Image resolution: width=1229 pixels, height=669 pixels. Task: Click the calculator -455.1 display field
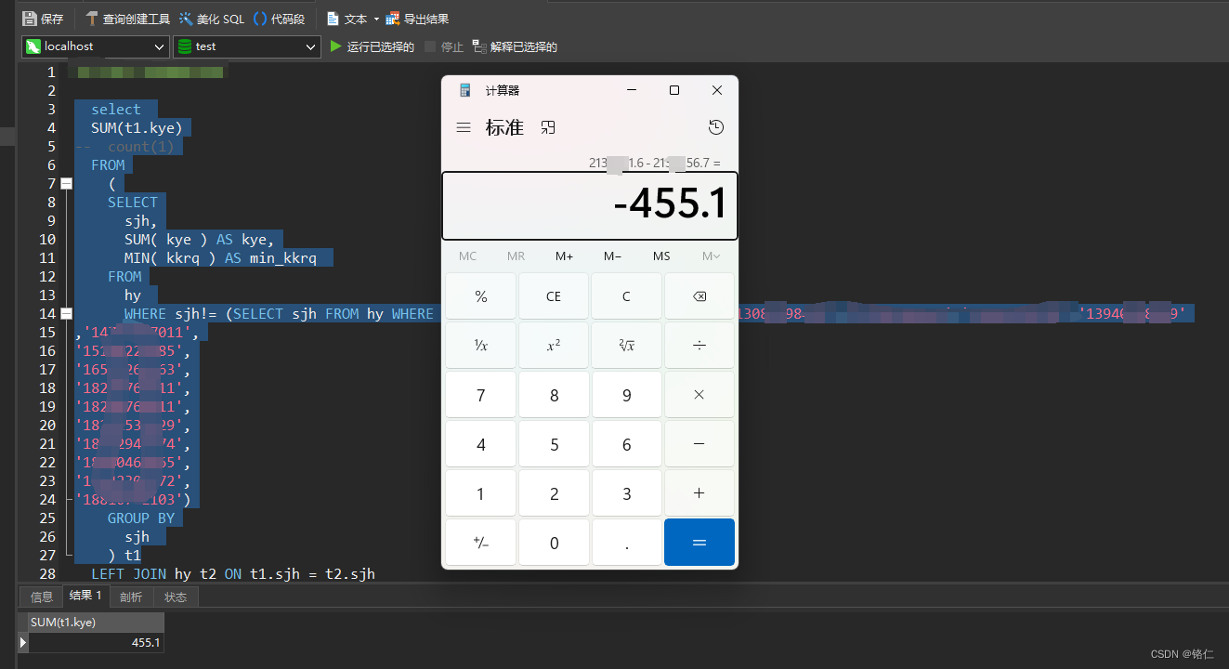coord(590,205)
